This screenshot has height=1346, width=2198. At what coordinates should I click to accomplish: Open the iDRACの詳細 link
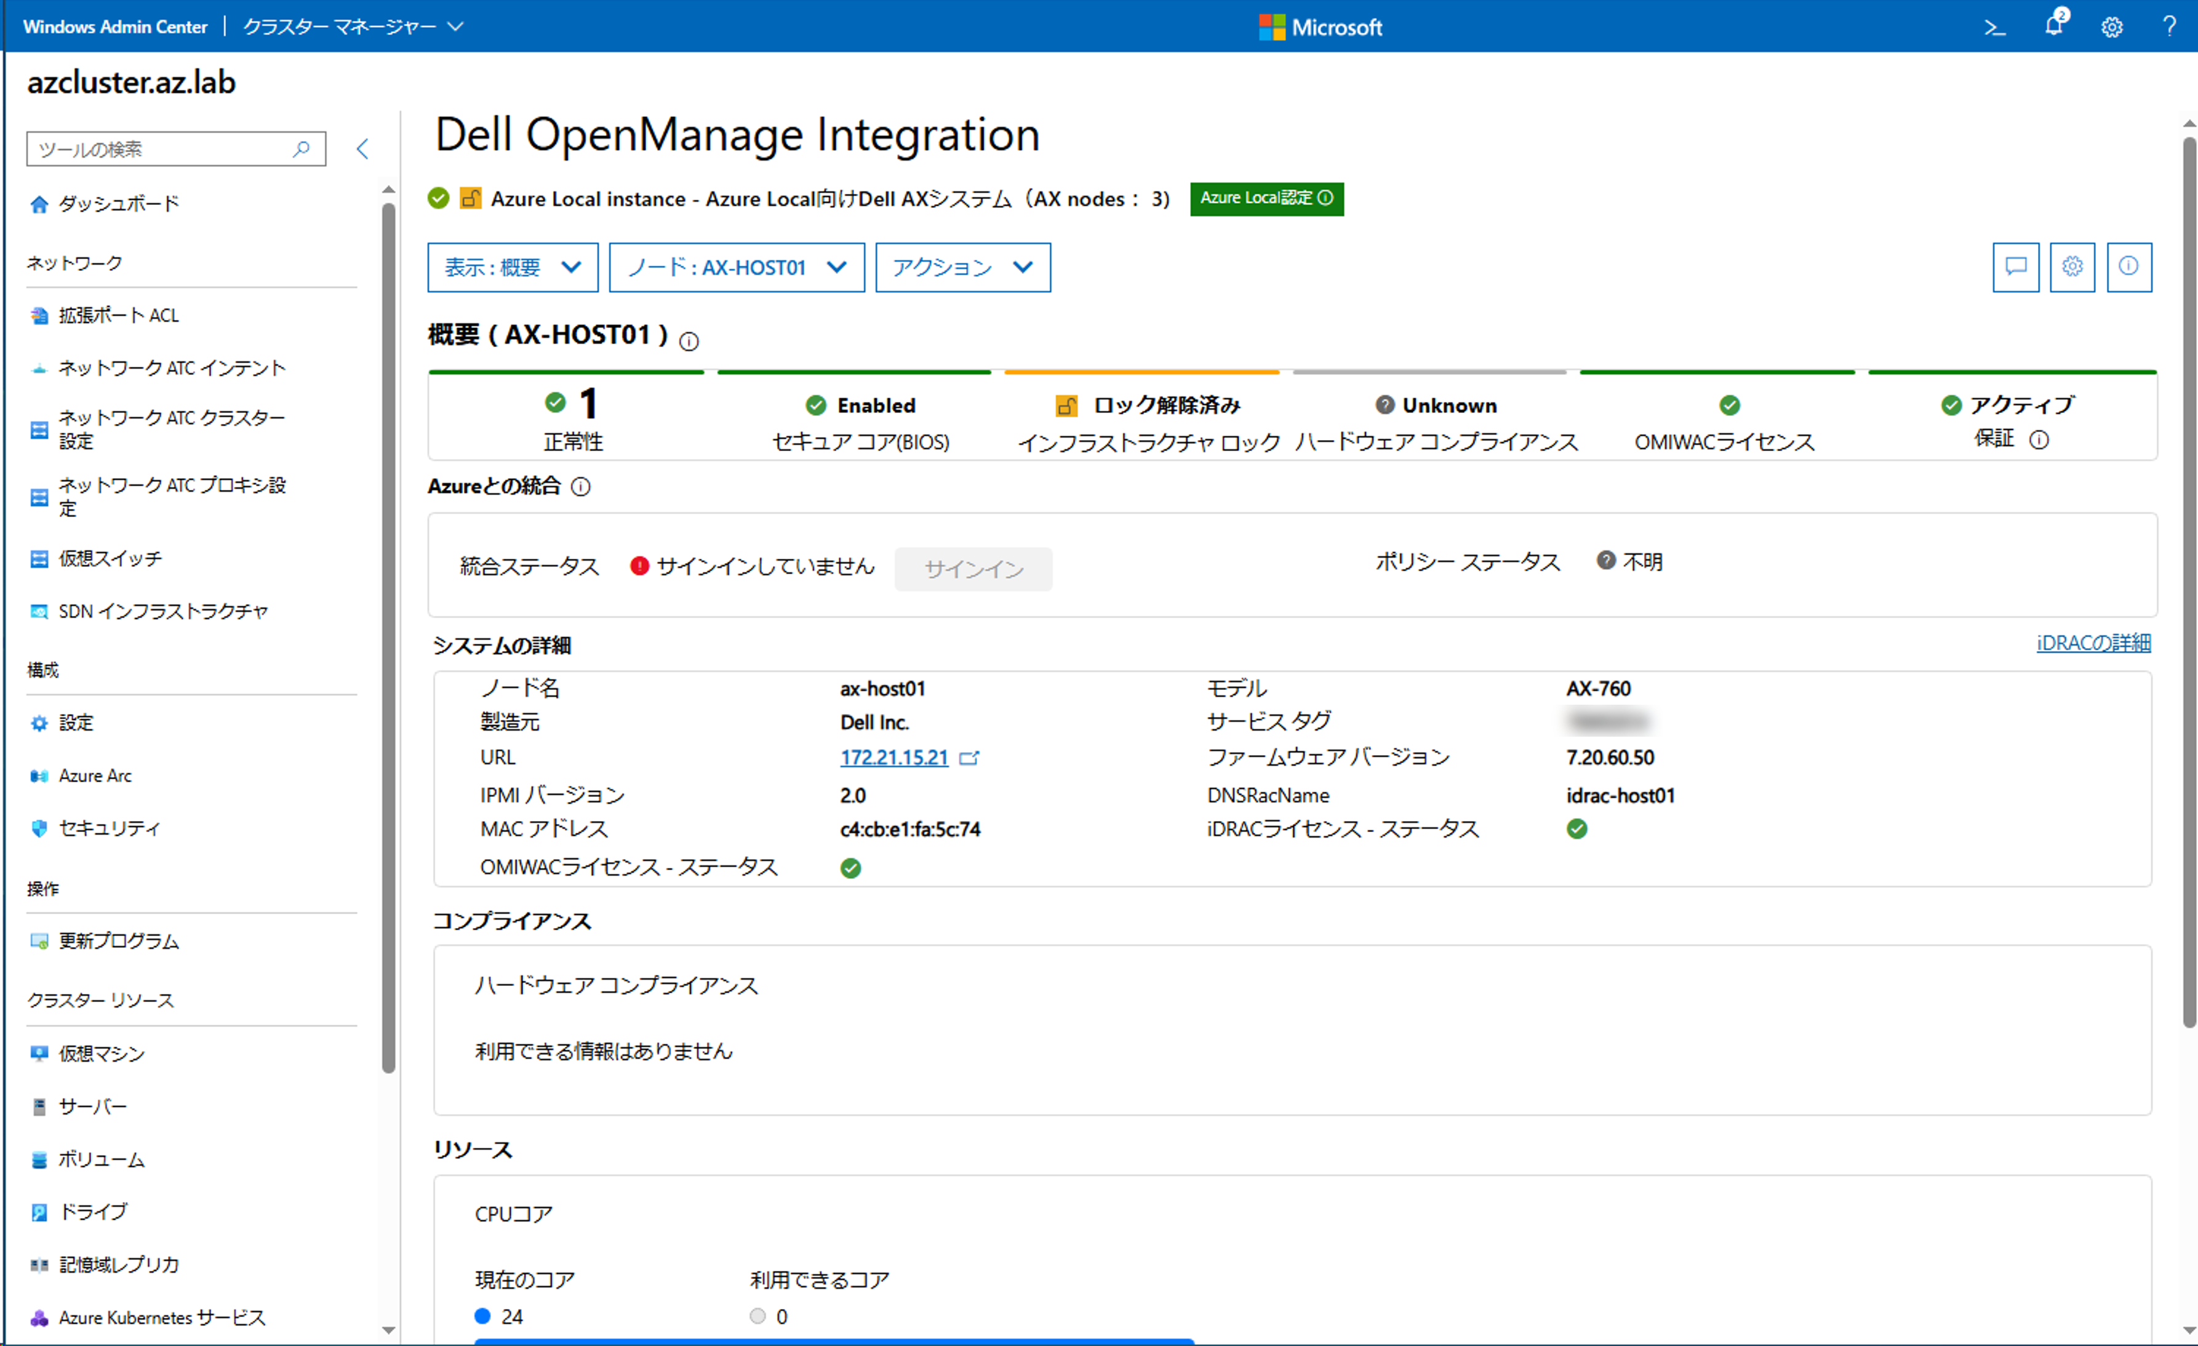pyautogui.click(x=2093, y=643)
